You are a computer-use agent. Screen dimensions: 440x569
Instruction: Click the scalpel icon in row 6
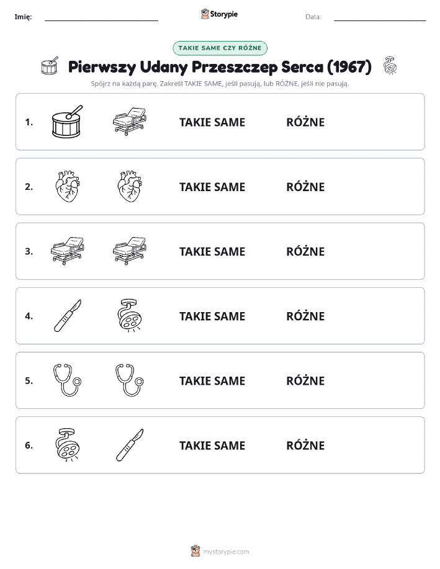[x=130, y=445]
